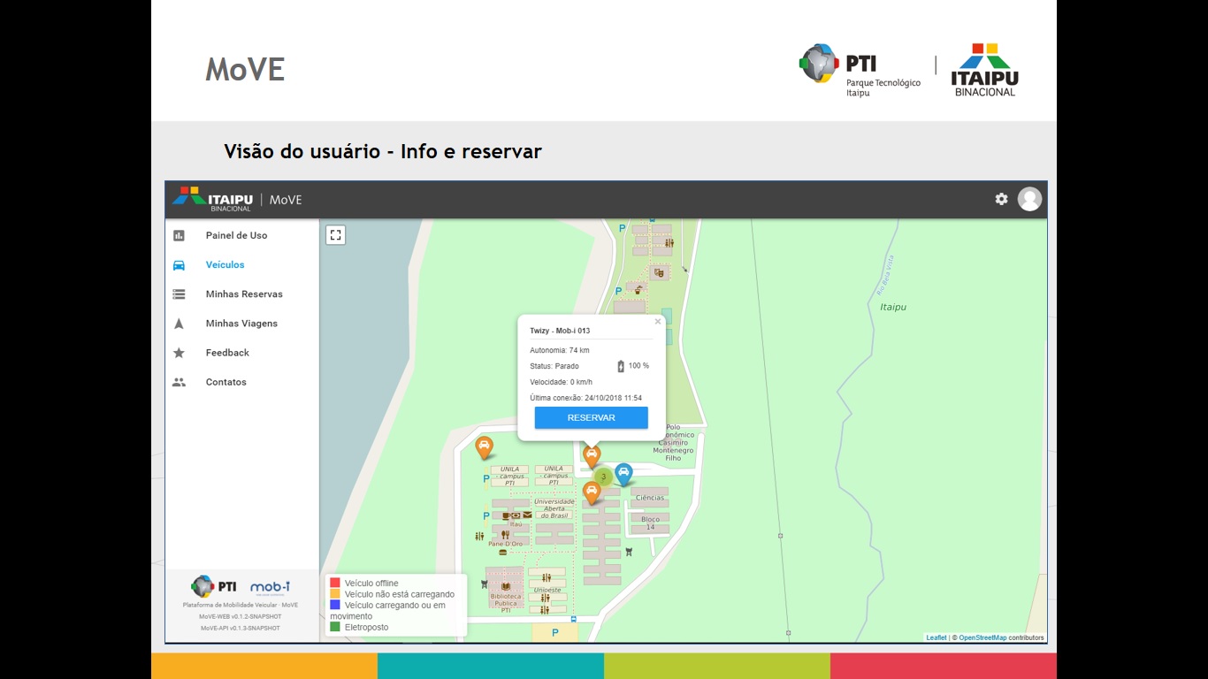Close the Twizy Mob-i 013 popup
Viewport: 1208px width, 679px height.
(x=657, y=322)
